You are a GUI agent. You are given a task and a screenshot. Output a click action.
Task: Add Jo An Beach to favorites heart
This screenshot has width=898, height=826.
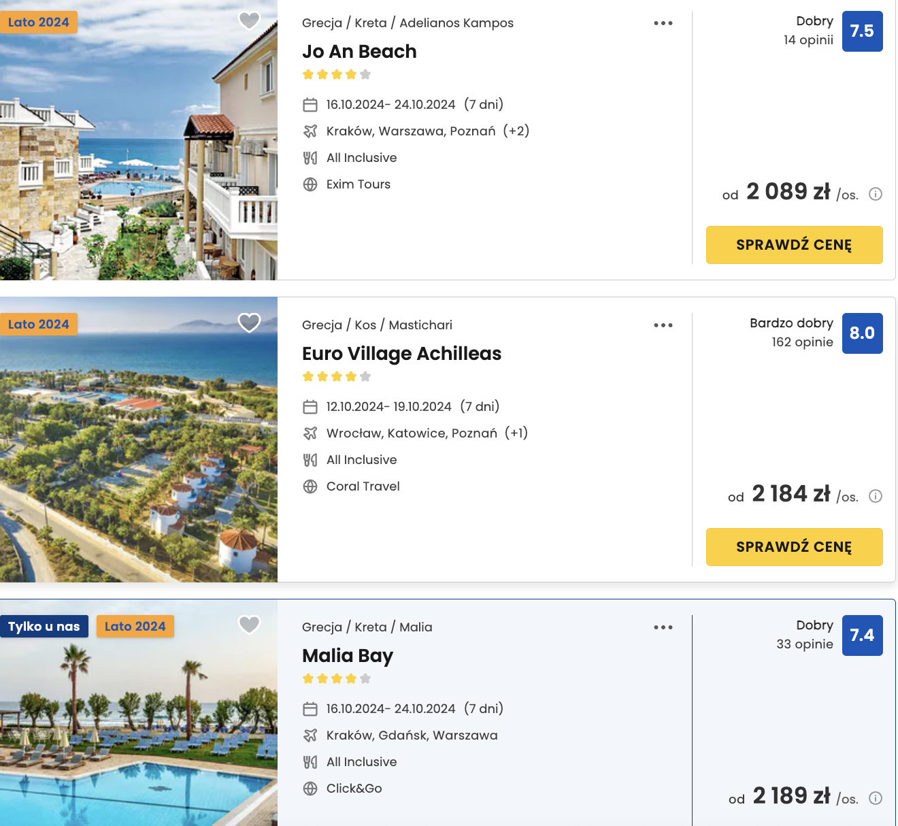[x=250, y=20]
